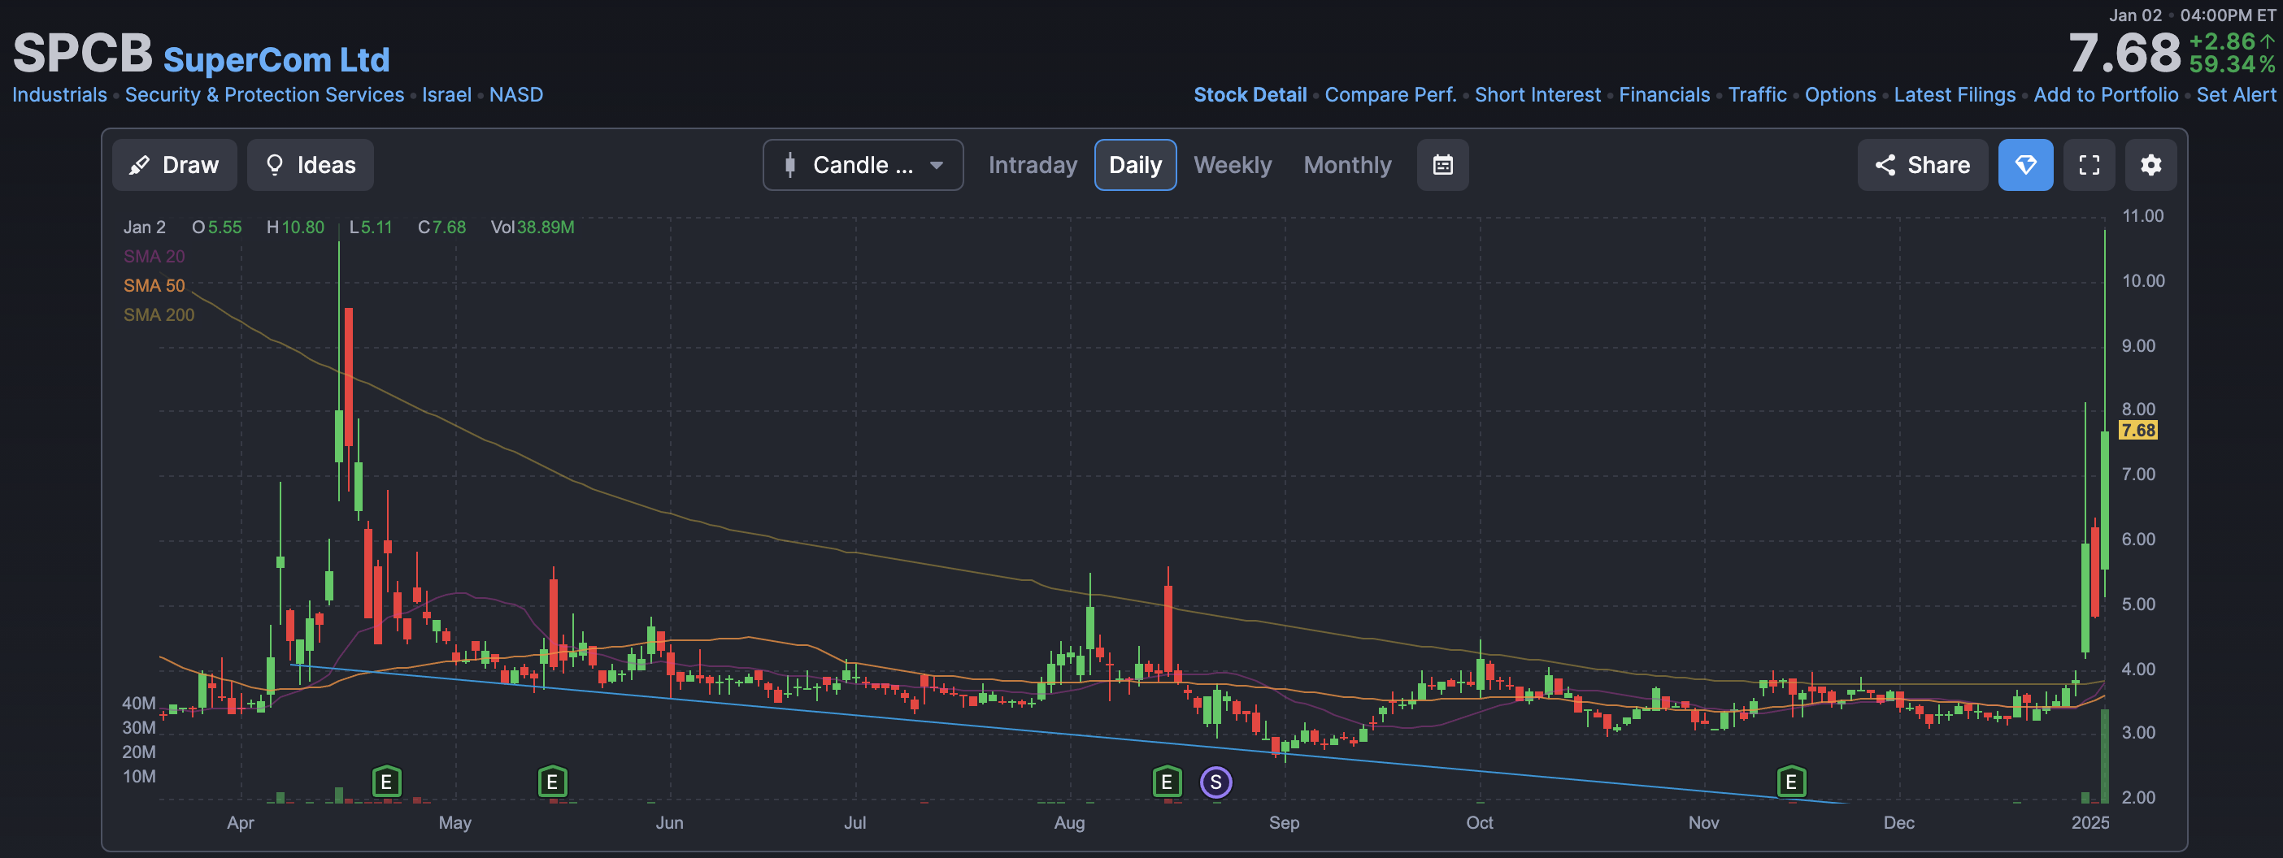Click the 59.34% percent change
The height and width of the screenshot is (858, 2283).
(x=2232, y=65)
